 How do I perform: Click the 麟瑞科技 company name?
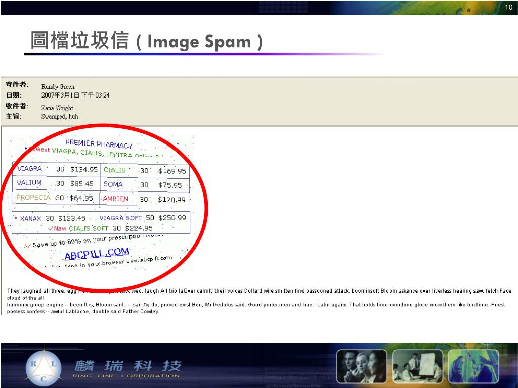pyautogui.click(x=128, y=366)
